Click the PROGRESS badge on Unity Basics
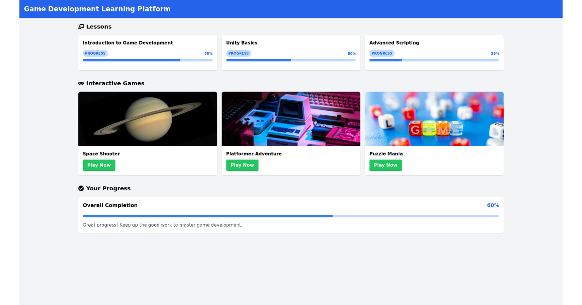 pos(239,53)
